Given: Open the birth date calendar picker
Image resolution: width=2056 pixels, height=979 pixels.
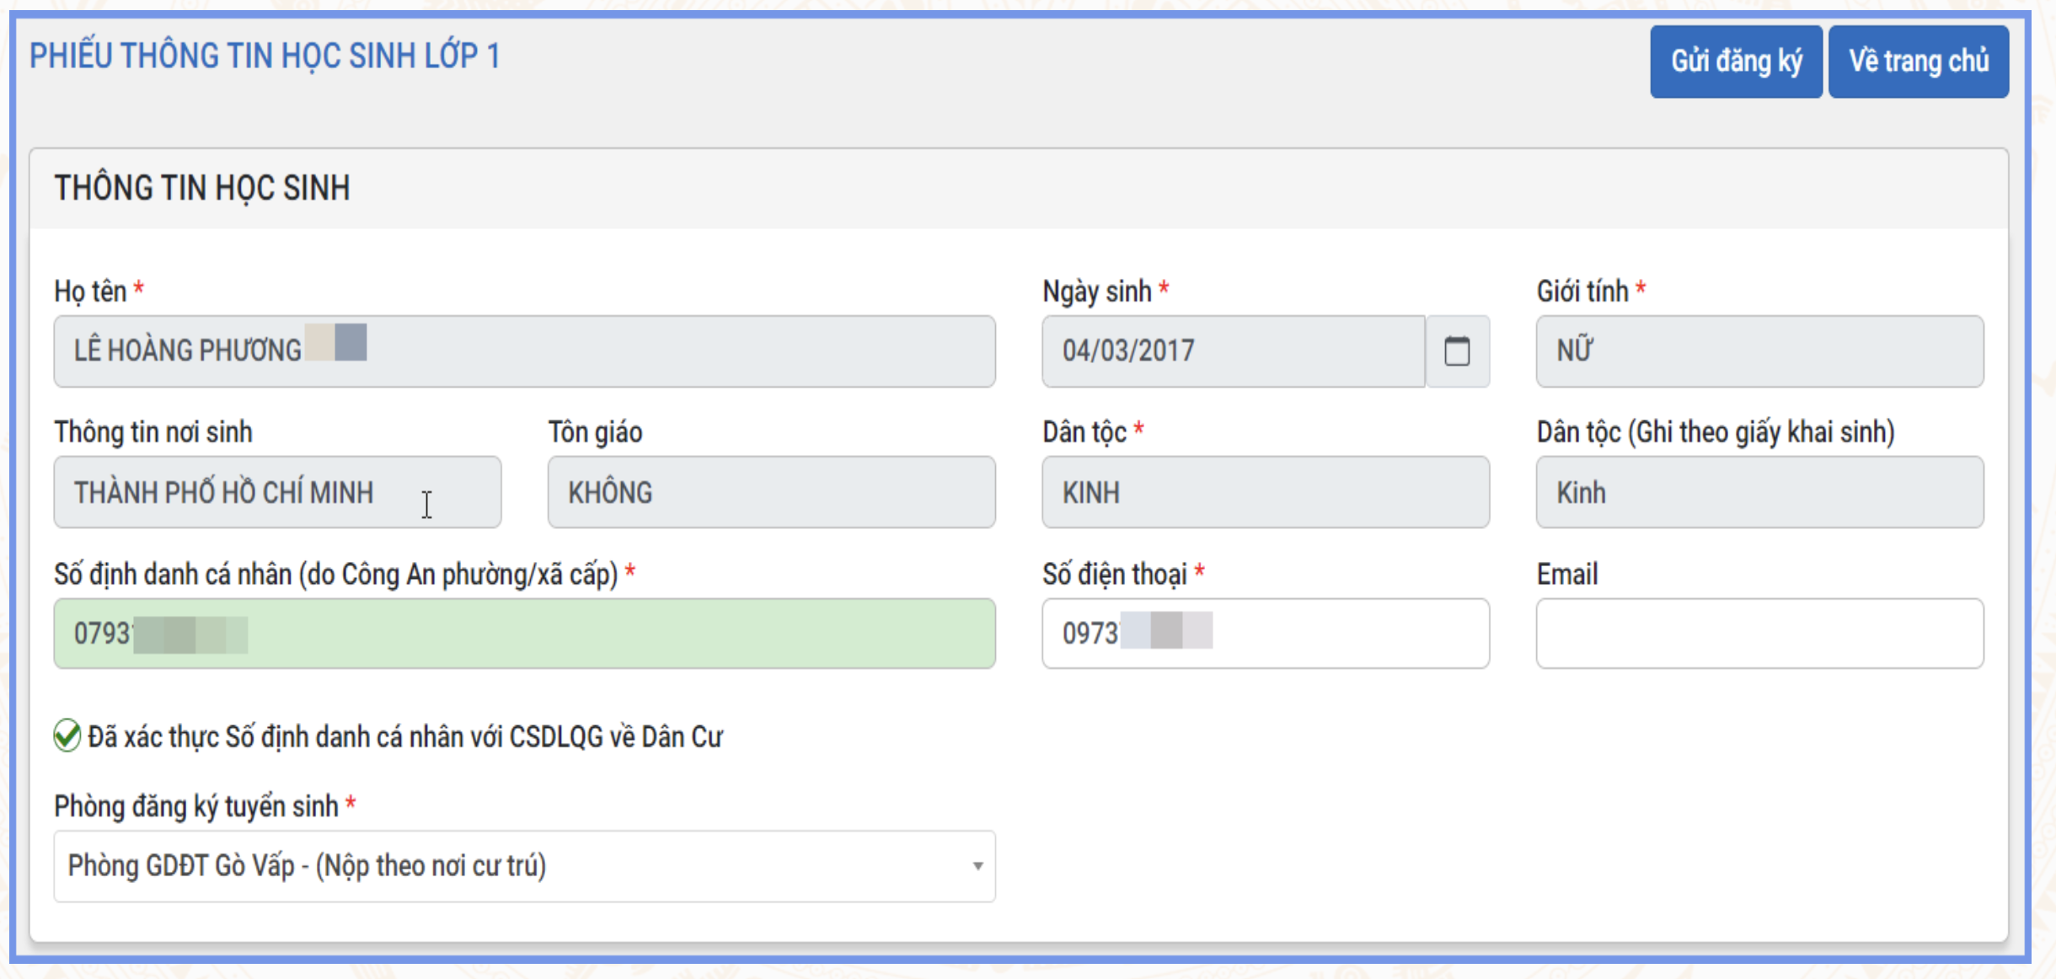Looking at the screenshot, I should [x=1457, y=351].
